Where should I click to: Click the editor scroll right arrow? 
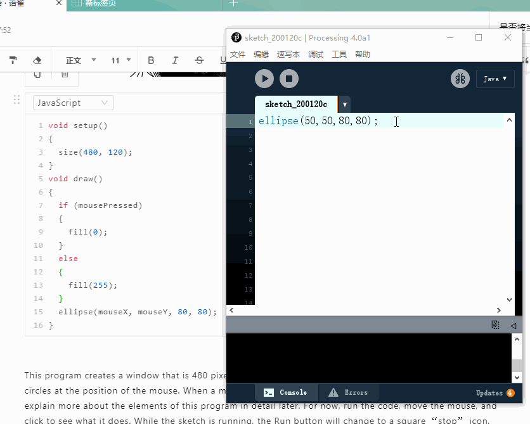[498, 310]
